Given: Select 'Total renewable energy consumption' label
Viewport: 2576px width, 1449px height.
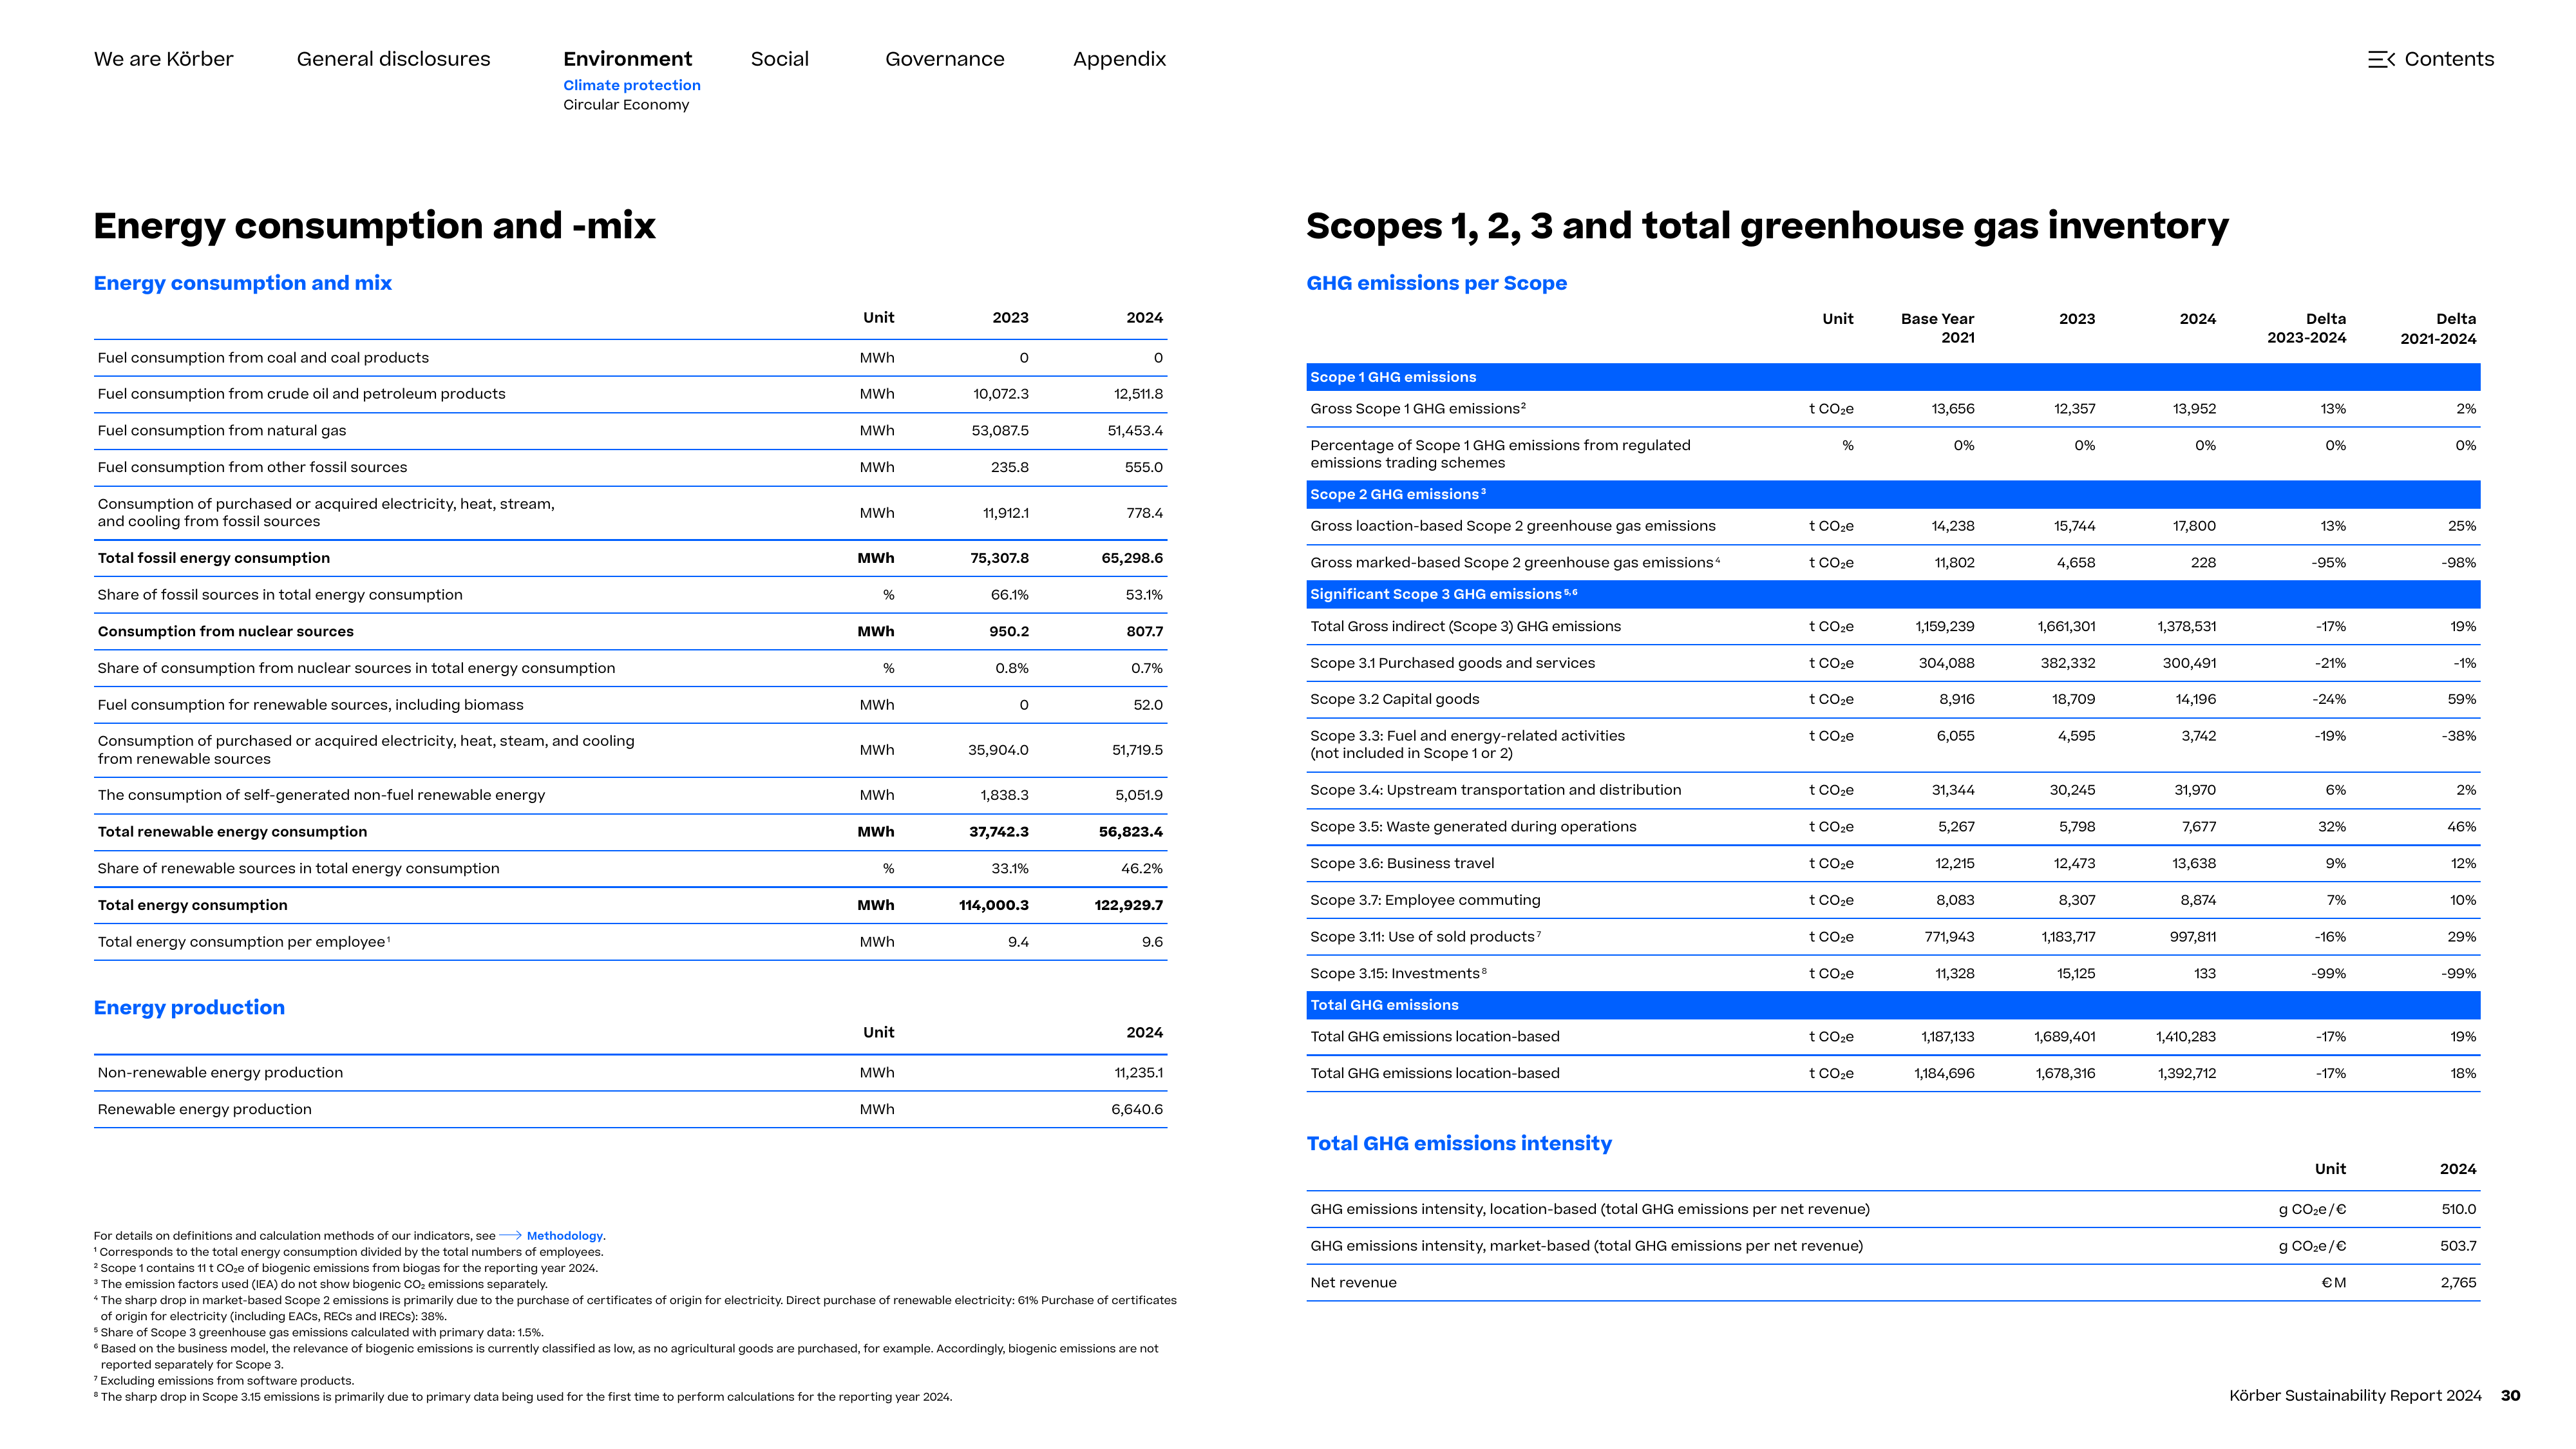Looking at the screenshot, I should point(232,832).
